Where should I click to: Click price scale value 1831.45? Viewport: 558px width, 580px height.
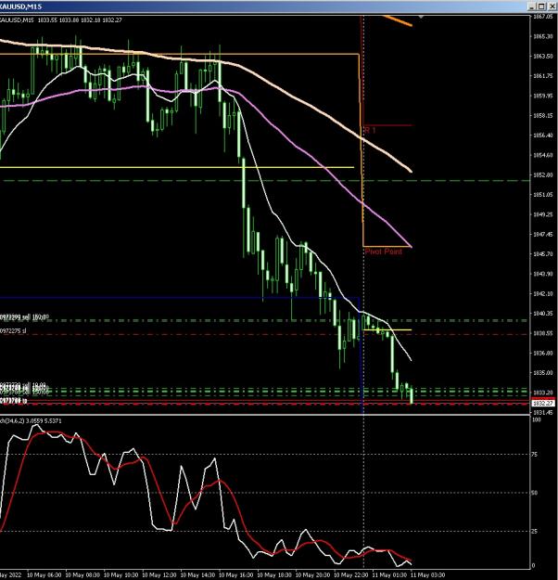[x=542, y=412]
